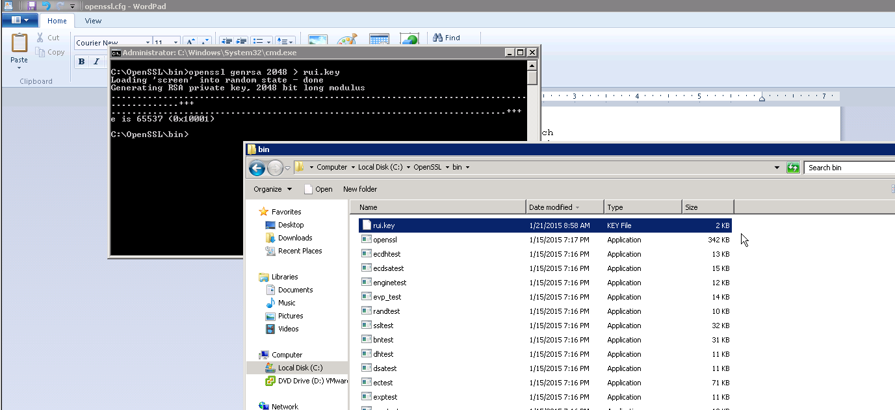
Task: Sort by the Date modified column header
Action: [x=565, y=207]
